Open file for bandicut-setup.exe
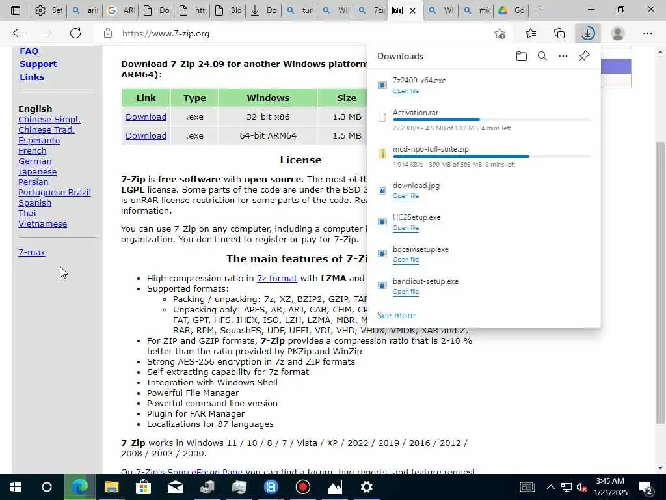666x500 pixels. 406,291
